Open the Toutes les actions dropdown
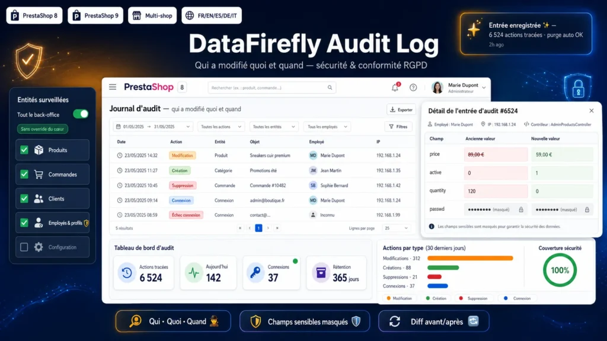 click(x=221, y=127)
